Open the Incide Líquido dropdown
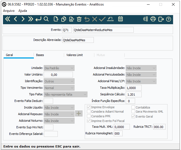 pos(59,107)
